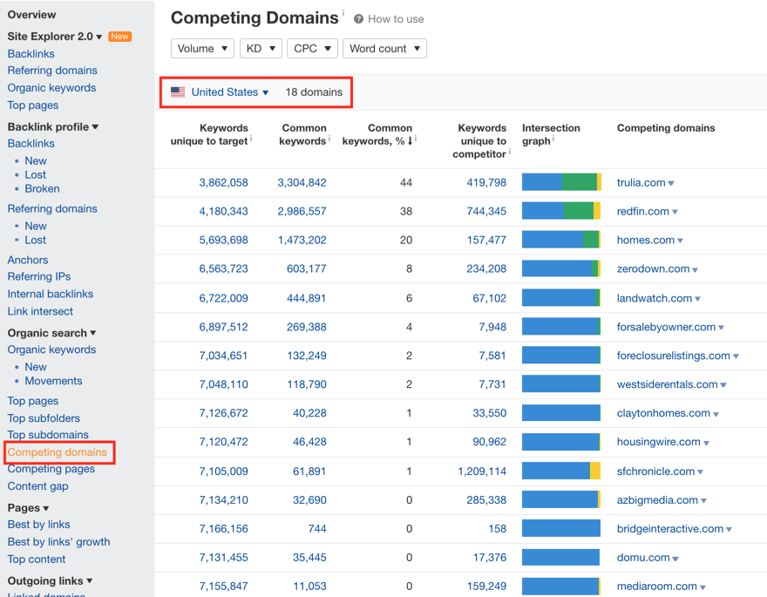Click the sfchronicle.com intersection graph bar
767x597 pixels.
pyautogui.click(x=561, y=471)
